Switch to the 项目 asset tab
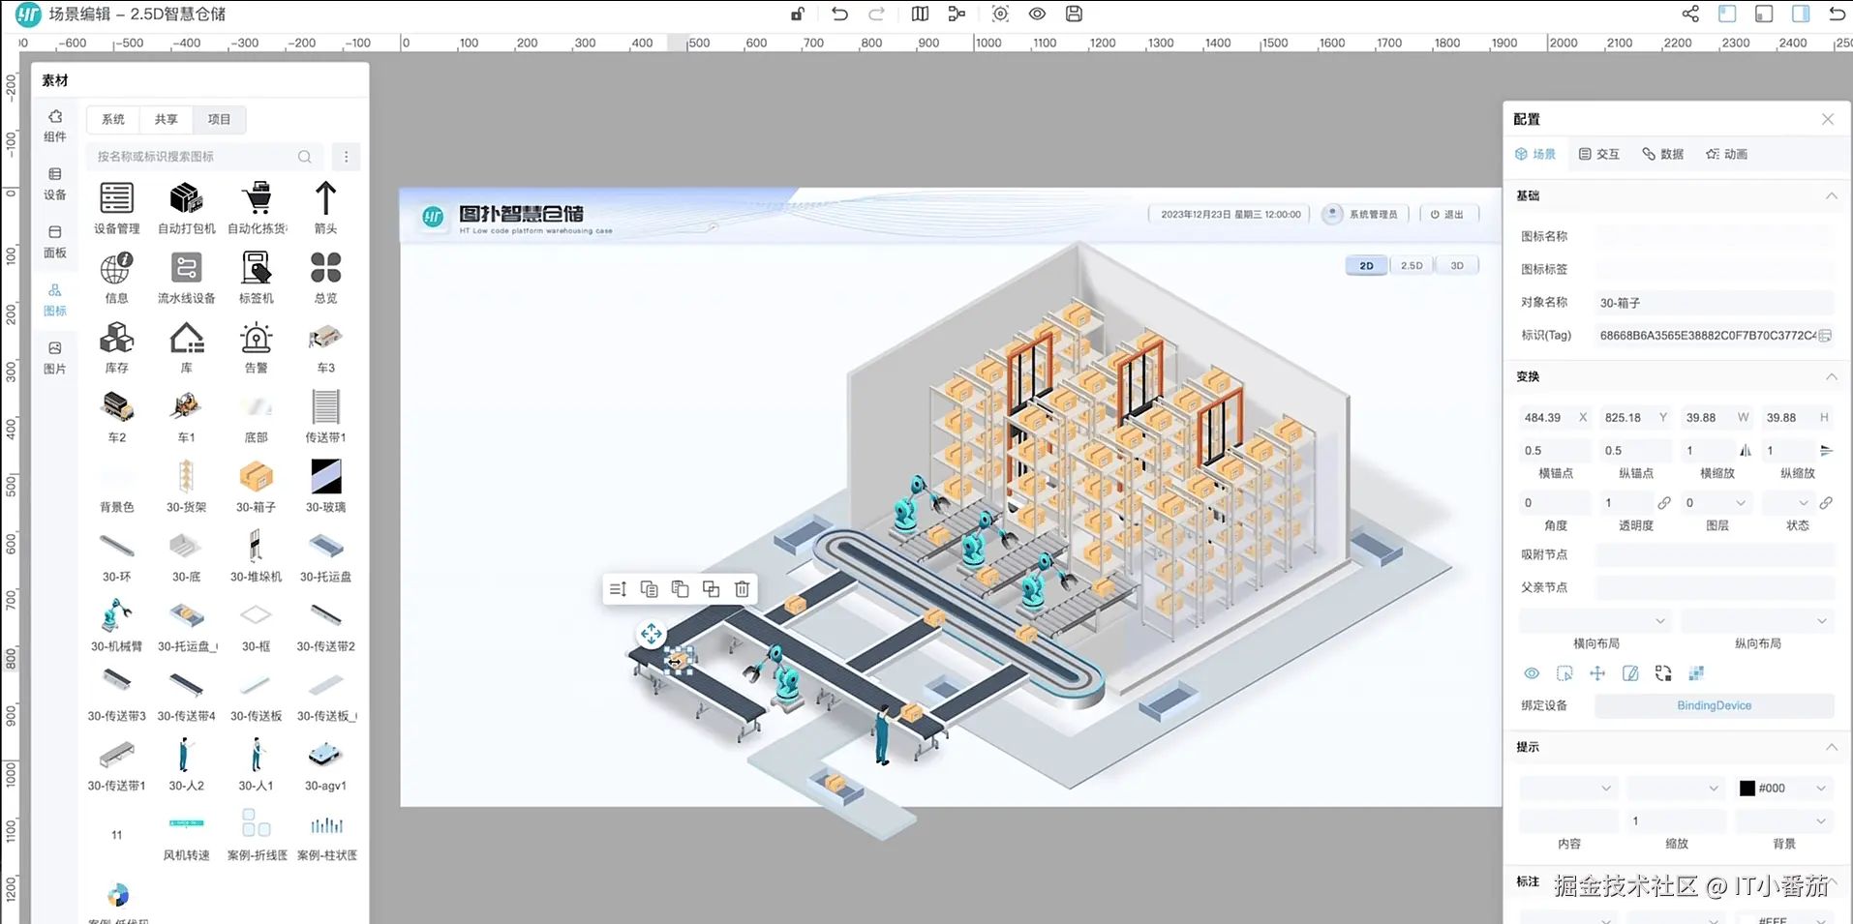Screen dimensions: 1853x924 click(x=220, y=119)
